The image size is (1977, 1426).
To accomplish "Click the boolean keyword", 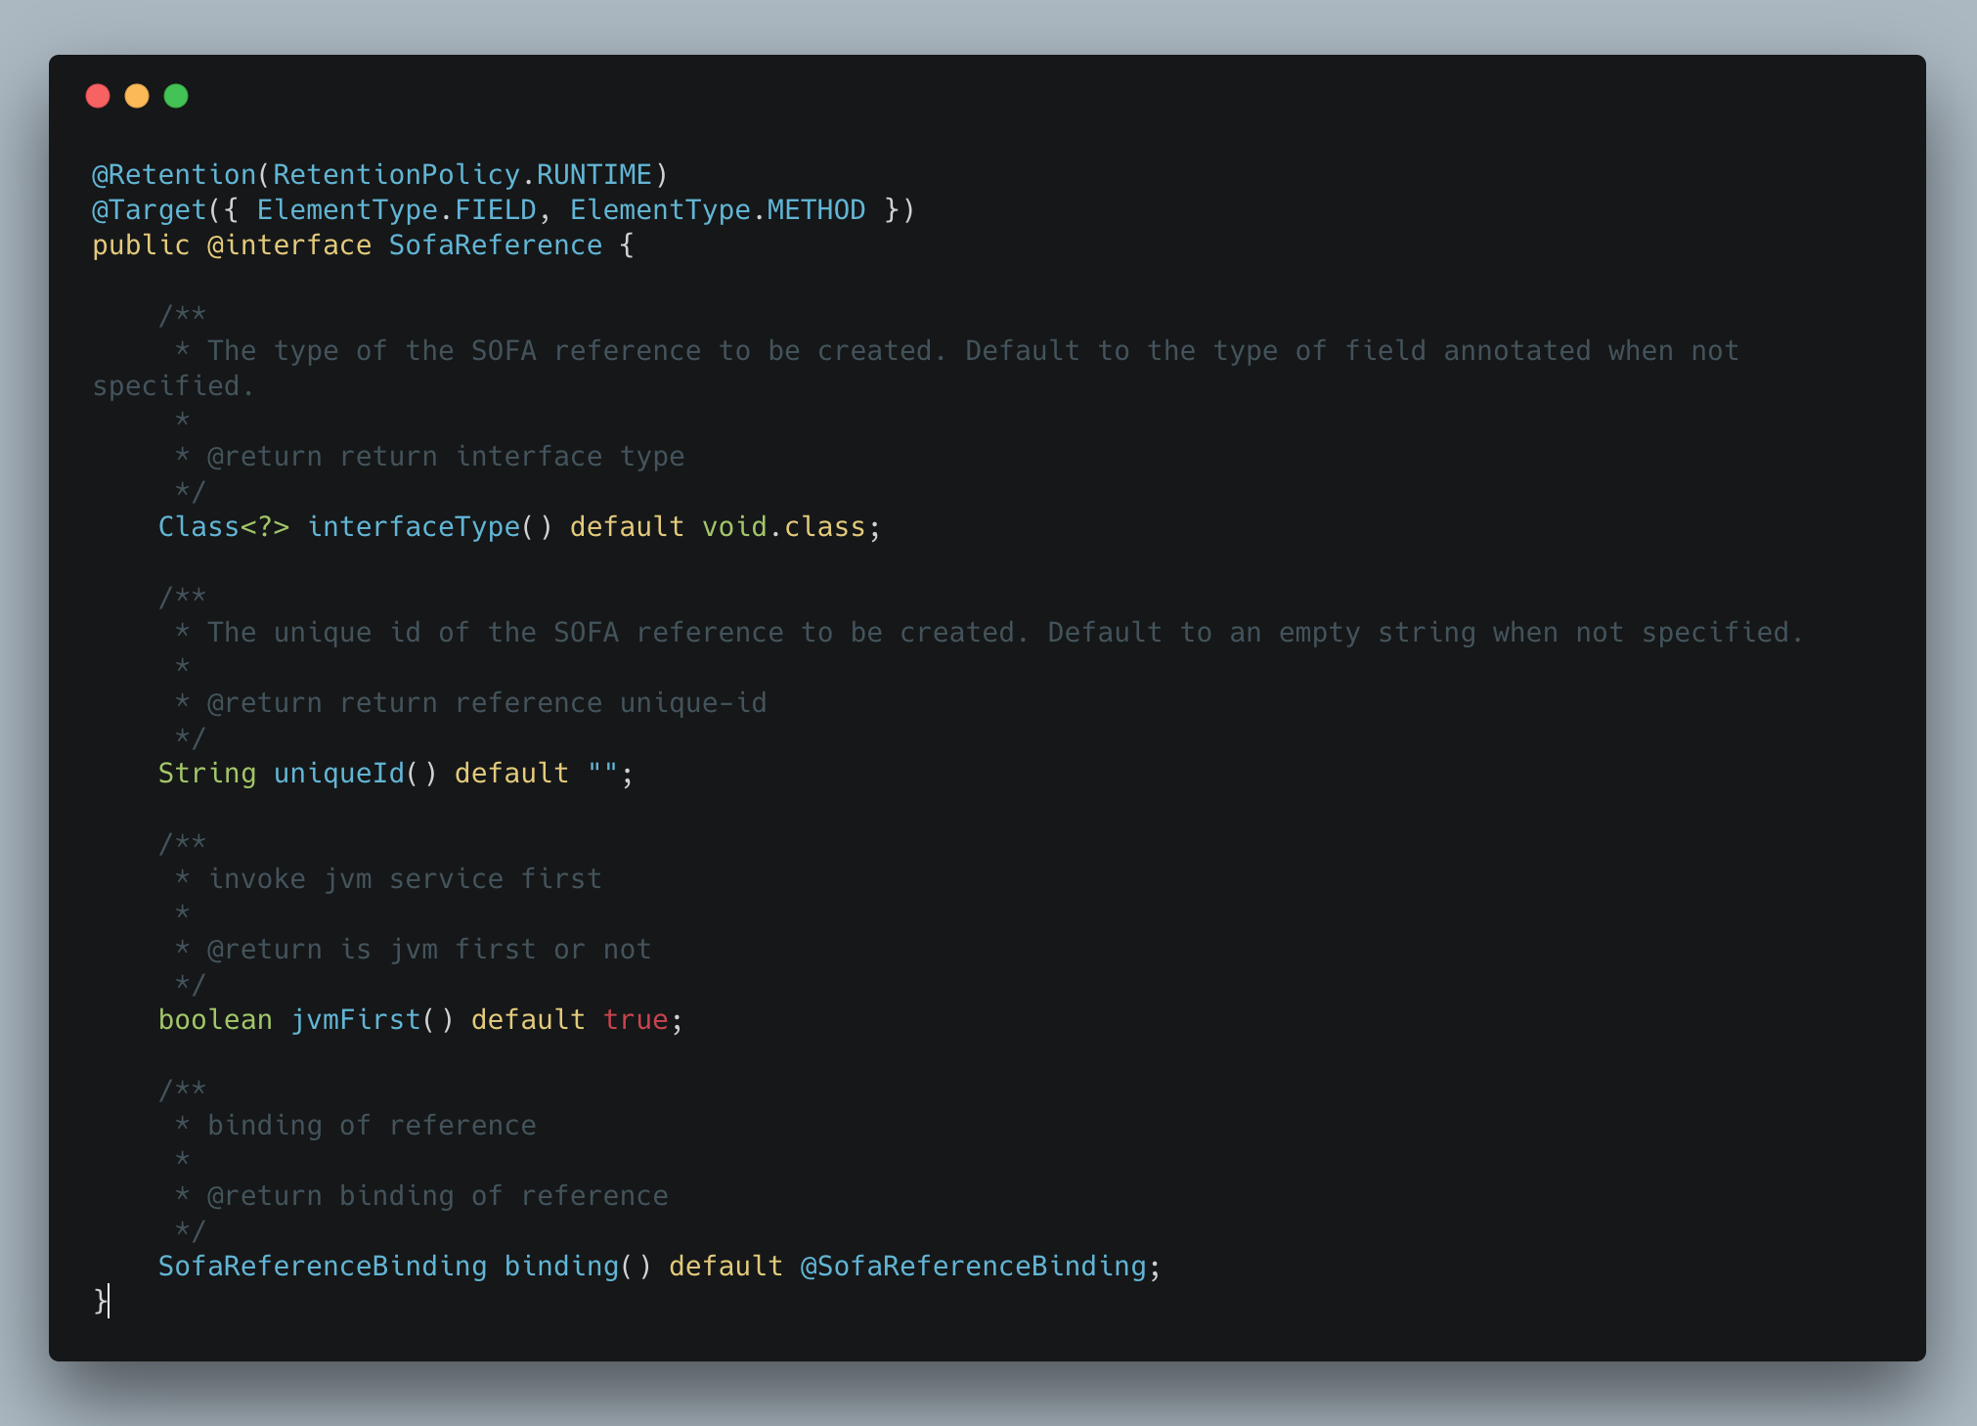I will (x=215, y=1020).
